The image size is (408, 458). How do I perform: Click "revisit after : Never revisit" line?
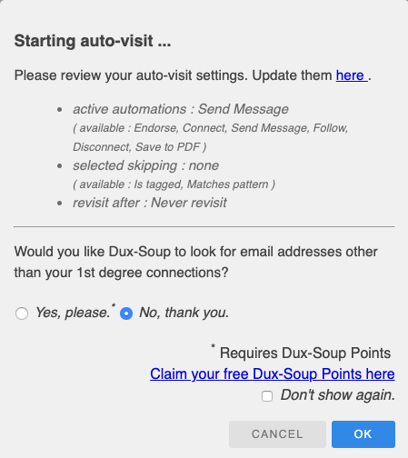coord(150,203)
